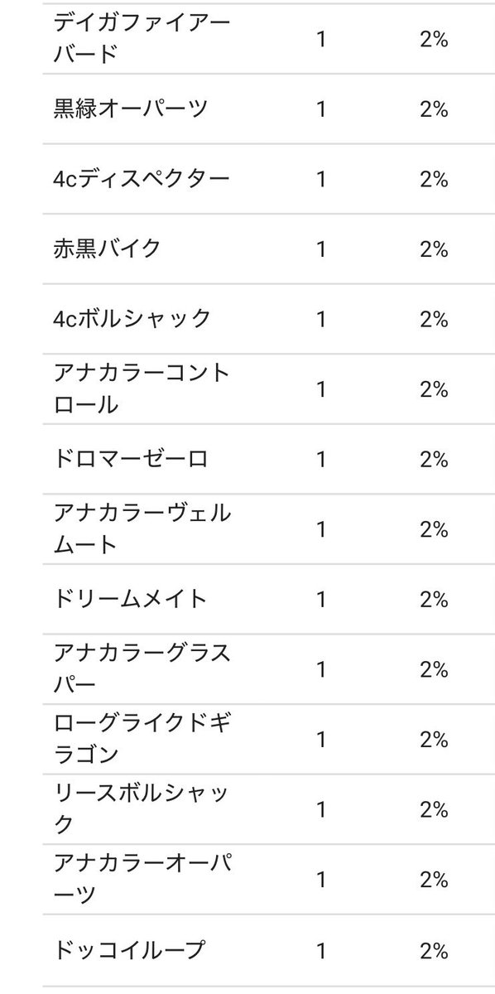
Task: Select the 4cボルシャック deck name
Action: (132, 319)
